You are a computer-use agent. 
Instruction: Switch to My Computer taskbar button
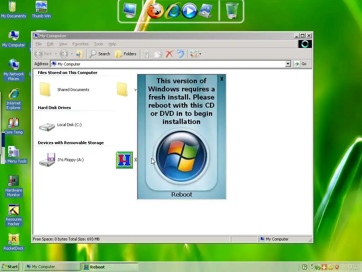[x=52, y=267]
